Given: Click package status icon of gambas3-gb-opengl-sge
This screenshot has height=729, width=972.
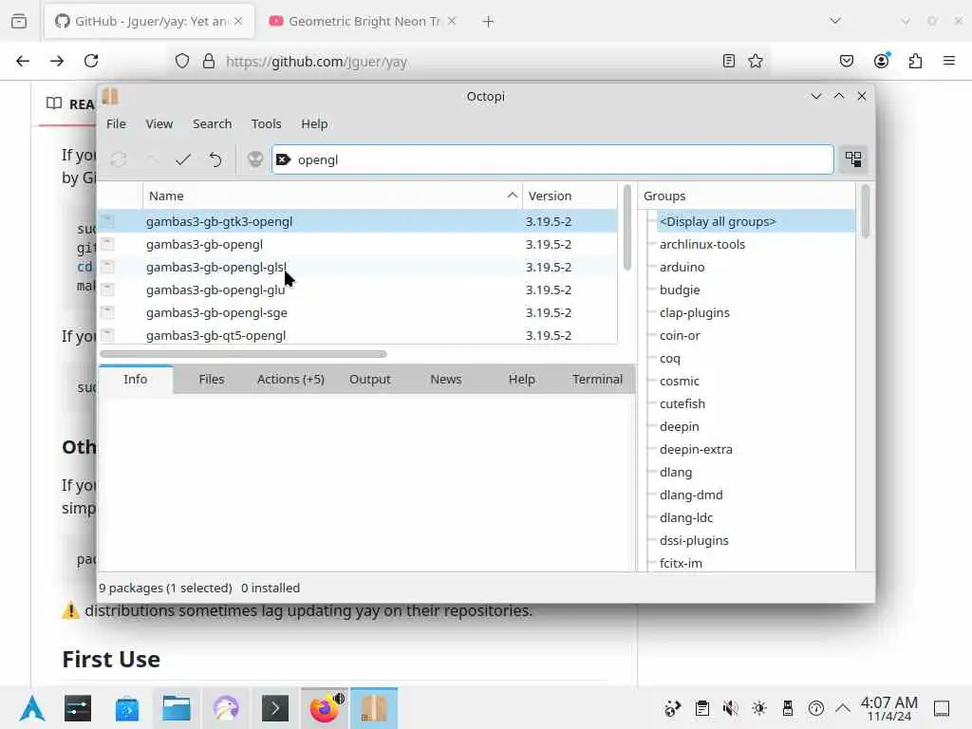Looking at the screenshot, I should click(x=108, y=311).
